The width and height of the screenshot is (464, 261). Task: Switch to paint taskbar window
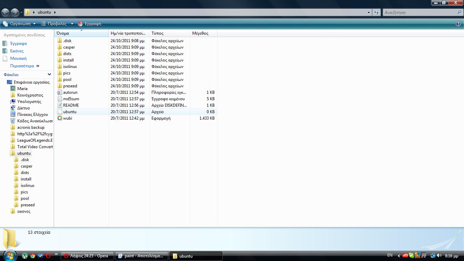coord(142,256)
